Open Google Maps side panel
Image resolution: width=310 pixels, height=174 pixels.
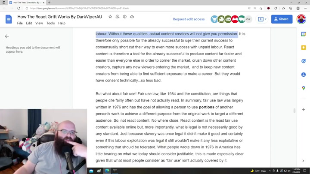pos(304,88)
